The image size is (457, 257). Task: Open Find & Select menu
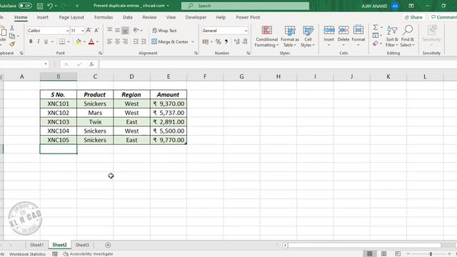coord(407,36)
